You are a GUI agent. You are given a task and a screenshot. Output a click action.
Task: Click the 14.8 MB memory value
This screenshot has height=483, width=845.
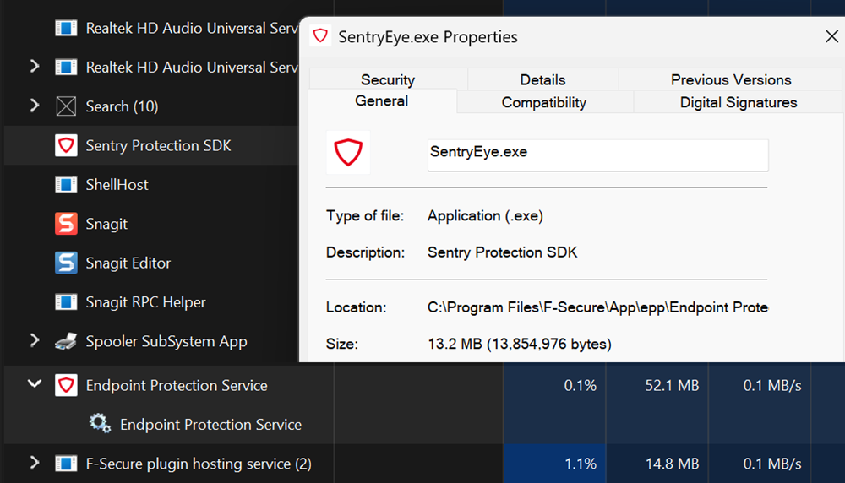click(x=672, y=464)
